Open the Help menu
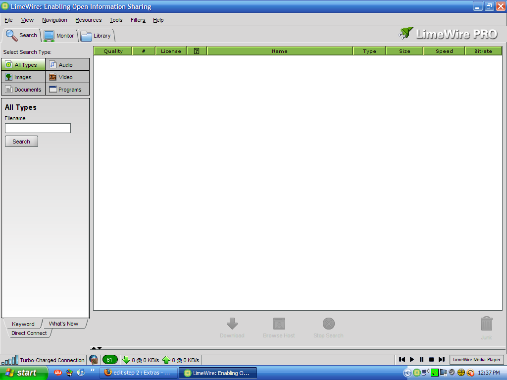507x380 pixels. (158, 20)
